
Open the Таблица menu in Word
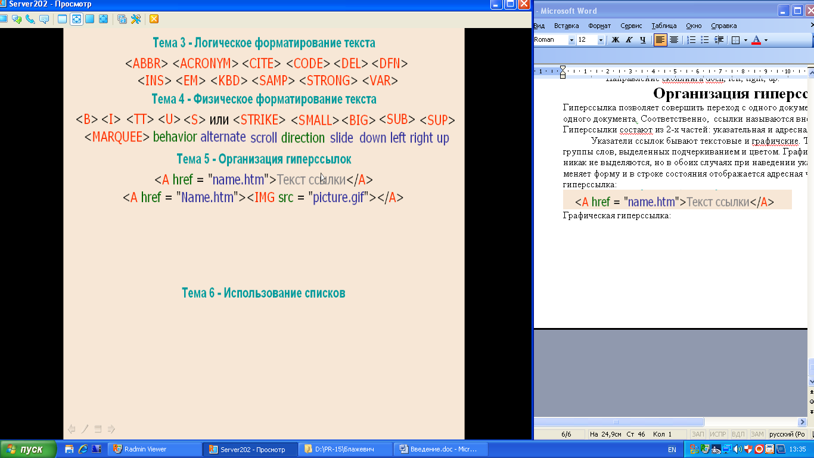(x=664, y=26)
